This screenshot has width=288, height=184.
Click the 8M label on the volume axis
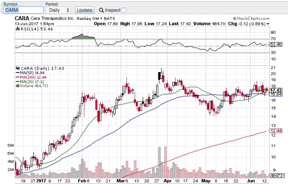pyautogui.click(x=10, y=145)
